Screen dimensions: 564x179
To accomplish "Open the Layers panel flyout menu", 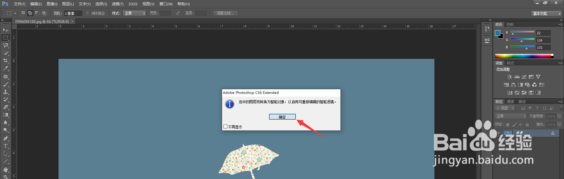I will click(560, 101).
